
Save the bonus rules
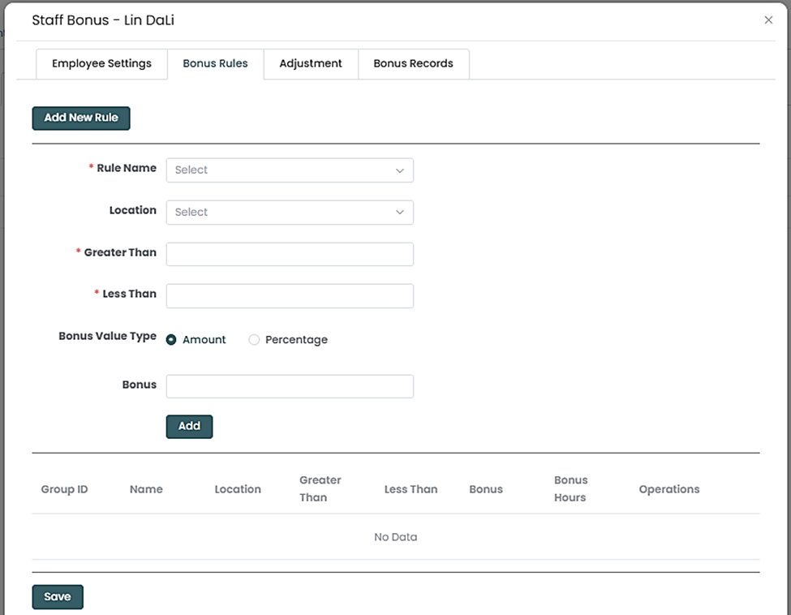[58, 596]
